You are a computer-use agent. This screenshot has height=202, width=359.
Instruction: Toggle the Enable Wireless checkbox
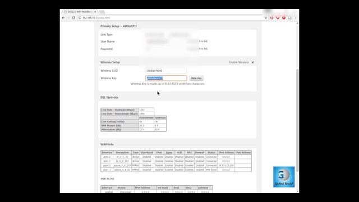(x=253, y=62)
